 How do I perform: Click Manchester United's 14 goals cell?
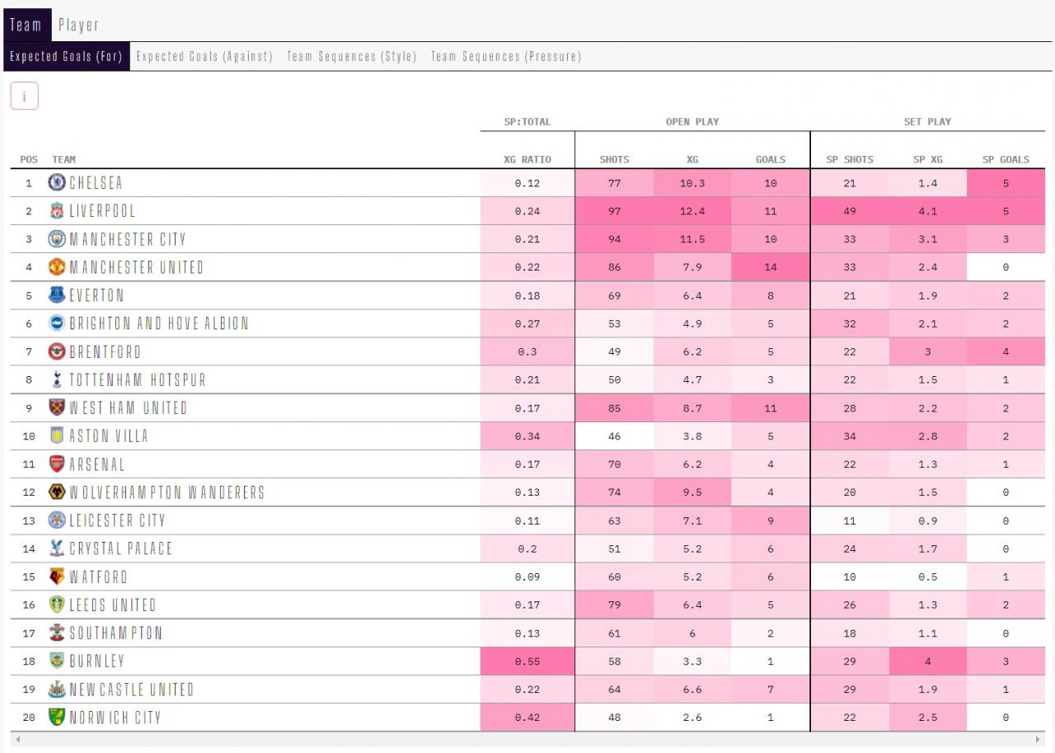pos(771,267)
